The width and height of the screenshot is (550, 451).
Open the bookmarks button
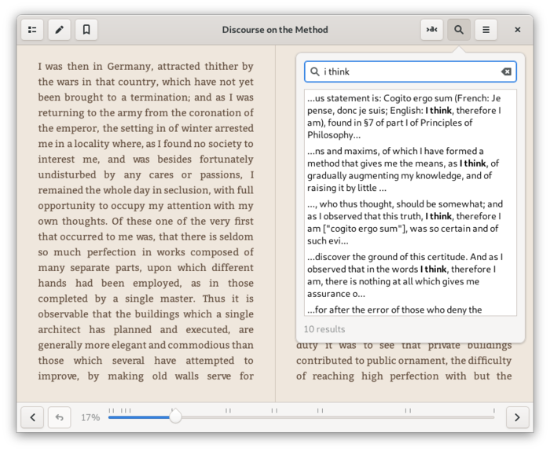click(x=86, y=30)
